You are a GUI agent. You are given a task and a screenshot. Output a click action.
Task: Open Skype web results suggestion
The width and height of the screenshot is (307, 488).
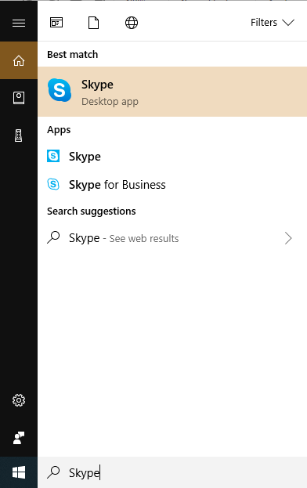tap(172, 238)
